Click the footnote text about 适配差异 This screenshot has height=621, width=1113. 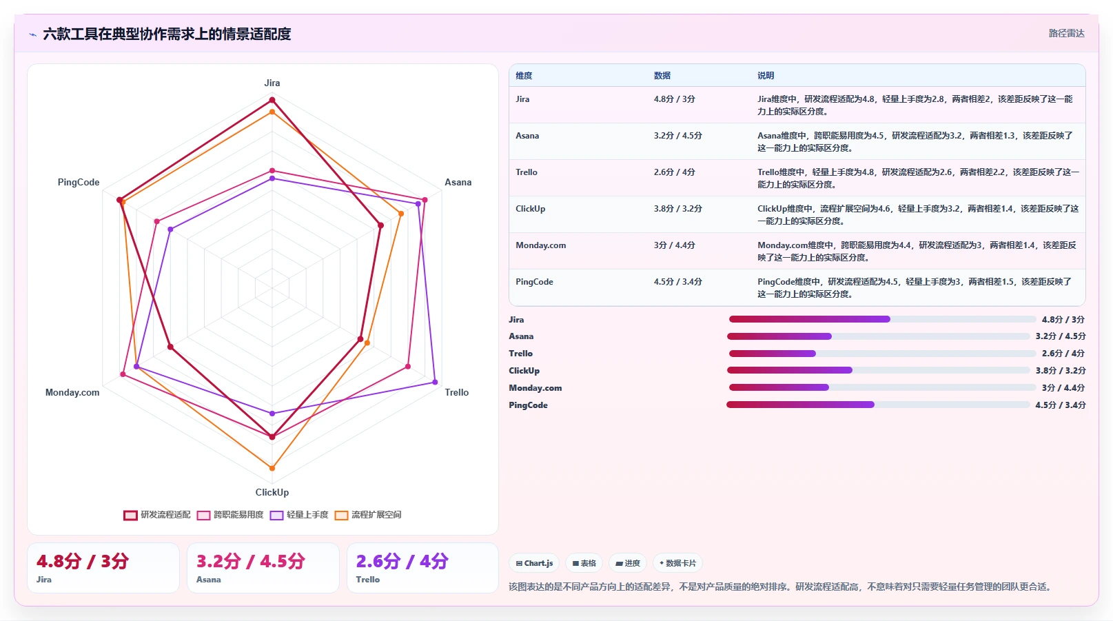click(782, 587)
